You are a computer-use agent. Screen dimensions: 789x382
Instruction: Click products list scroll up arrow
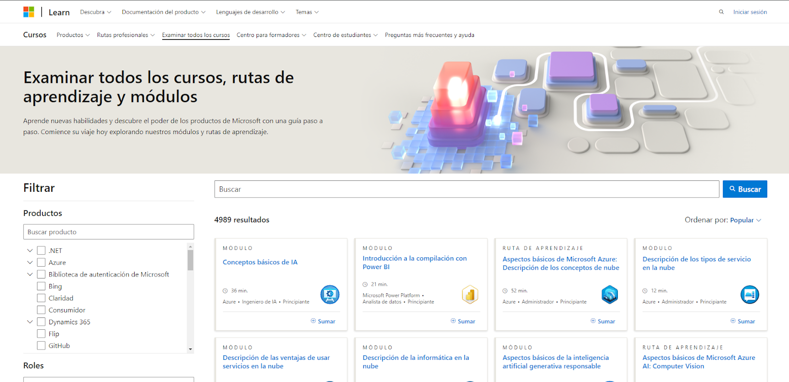point(190,245)
